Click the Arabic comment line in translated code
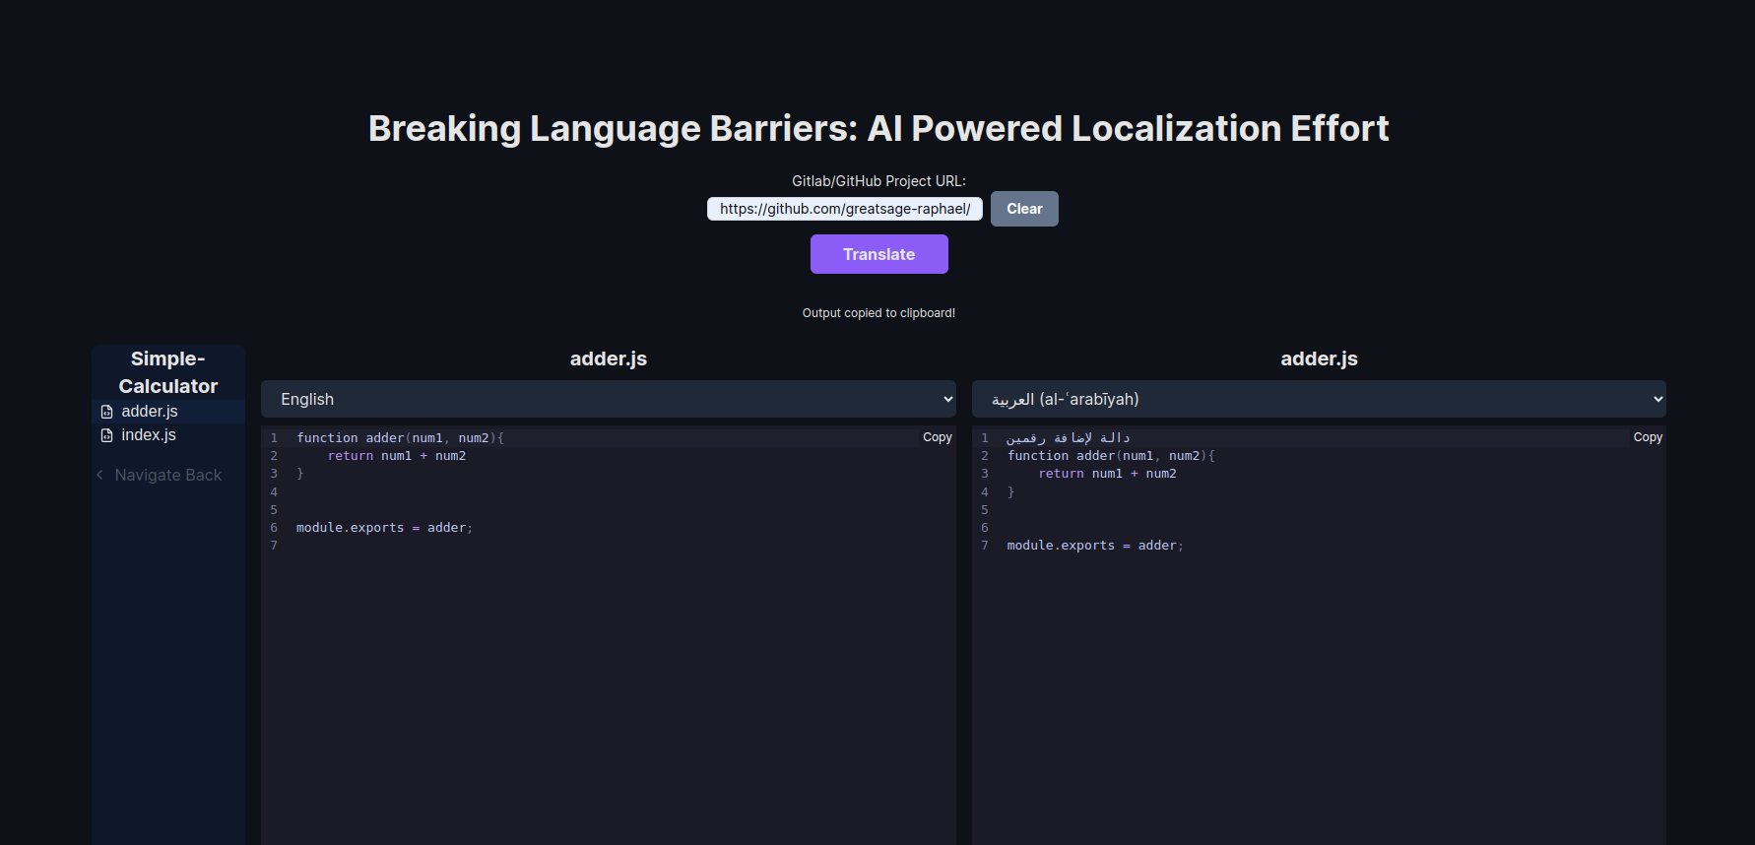1755x845 pixels. [1068, 437]
